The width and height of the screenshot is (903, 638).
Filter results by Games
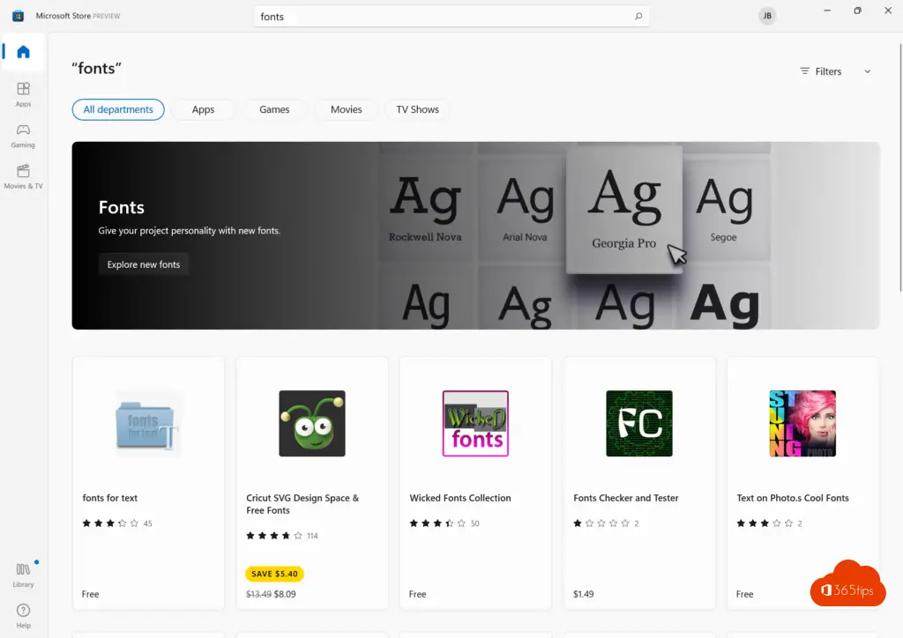point(274,109)
